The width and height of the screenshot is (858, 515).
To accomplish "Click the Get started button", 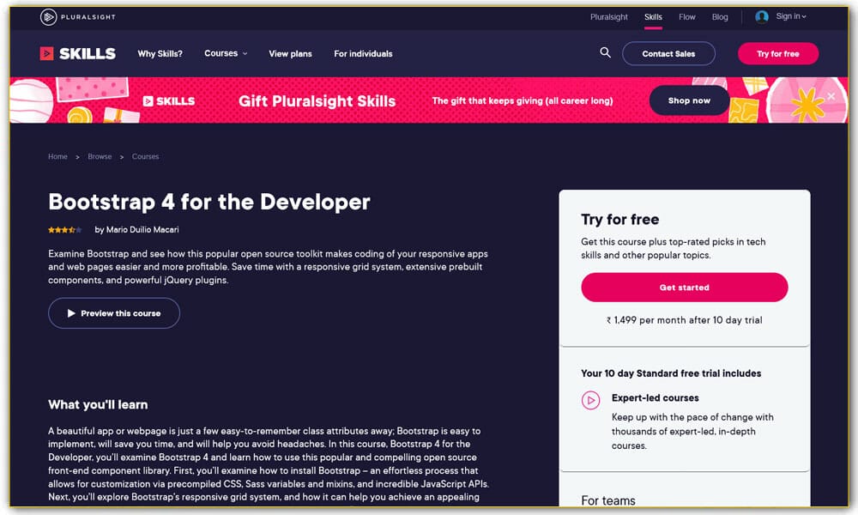I will (x=684, y=288).
